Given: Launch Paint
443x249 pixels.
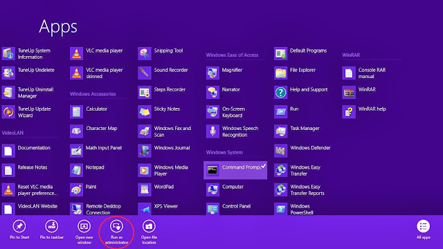Looking at the screenshot, I should [83, 190].
